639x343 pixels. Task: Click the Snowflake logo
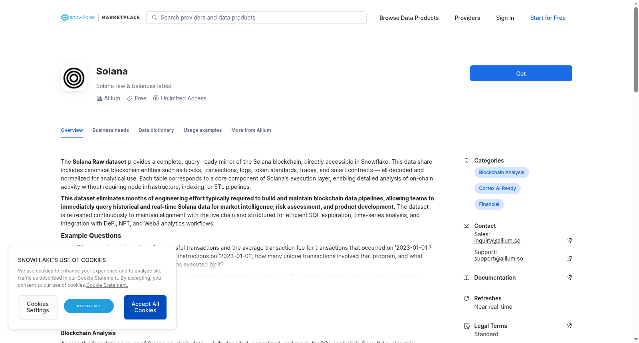pos(78,18)
